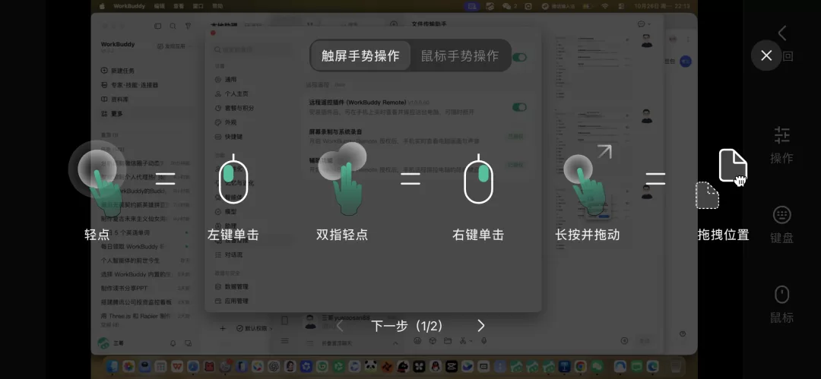Click the plus icon left of 默认权限
Viewport: 821px width, 379px height.
pos(223,328)
